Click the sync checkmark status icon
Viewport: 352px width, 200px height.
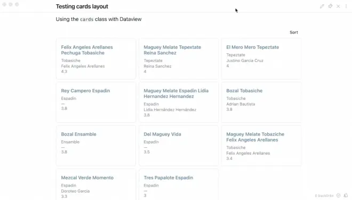click(x=338, y=196)
